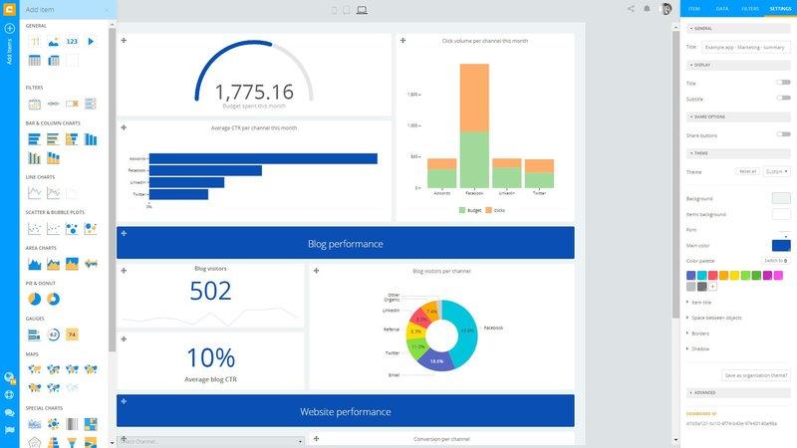
Task: Switch to desktop screen preview icon
Action: pyautogui.click(x=362, y=10)
